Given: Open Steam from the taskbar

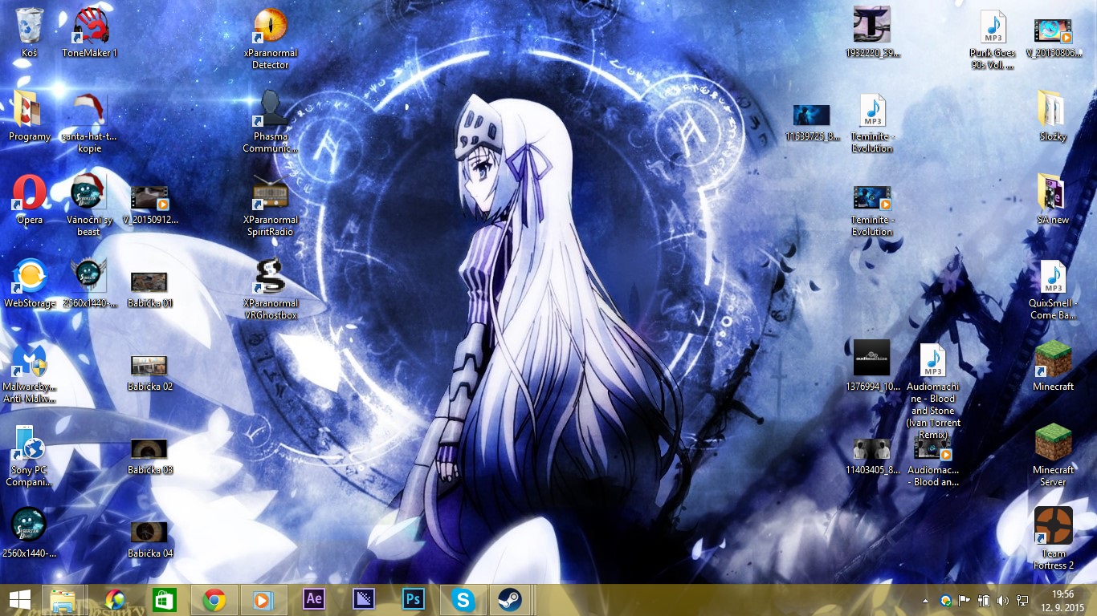Looking at the screenshot, I should pos(508,599).
